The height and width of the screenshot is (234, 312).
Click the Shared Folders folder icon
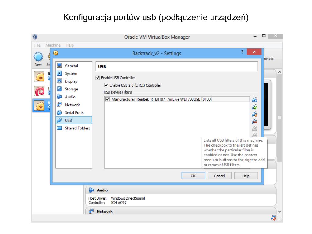click(x=59, y=128)
